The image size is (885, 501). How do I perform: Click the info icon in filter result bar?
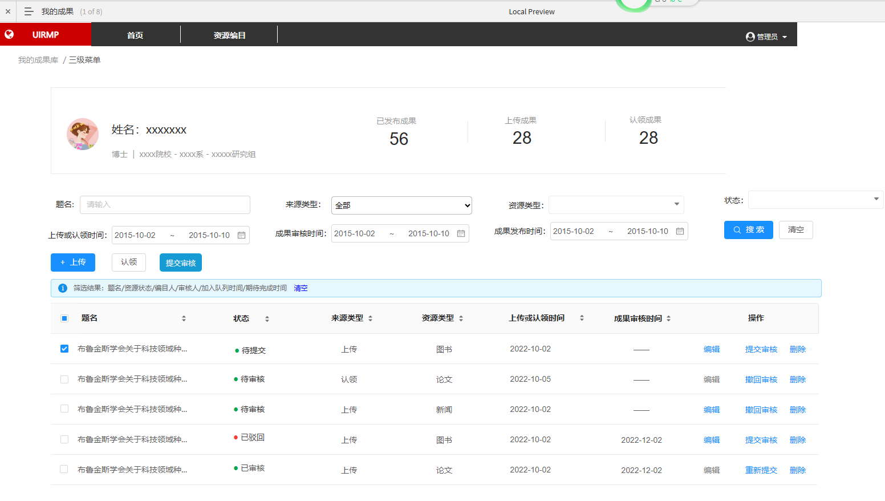coord(63,288)
